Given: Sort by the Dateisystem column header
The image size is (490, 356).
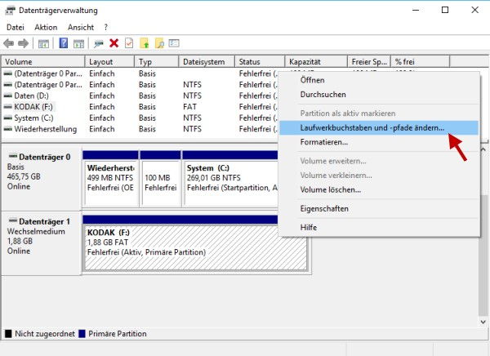Looking at the screenshot, I should pyautogui.click(x=207, y=61).
